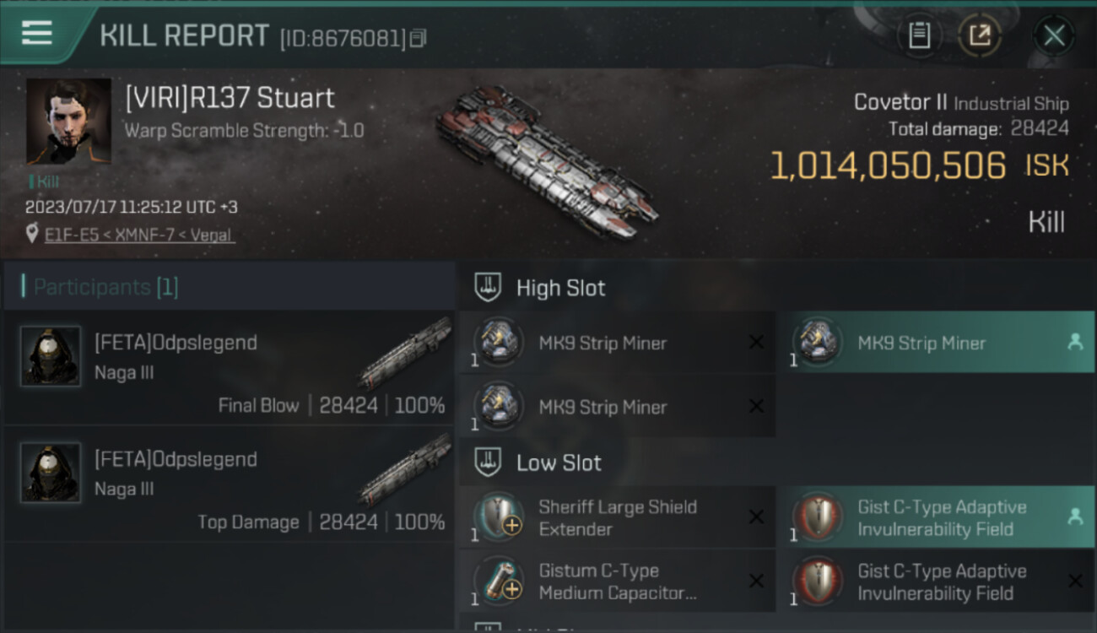Copy the kill report ID
The width and height of the screenshot is (1097, 633).
click(419, 38)
